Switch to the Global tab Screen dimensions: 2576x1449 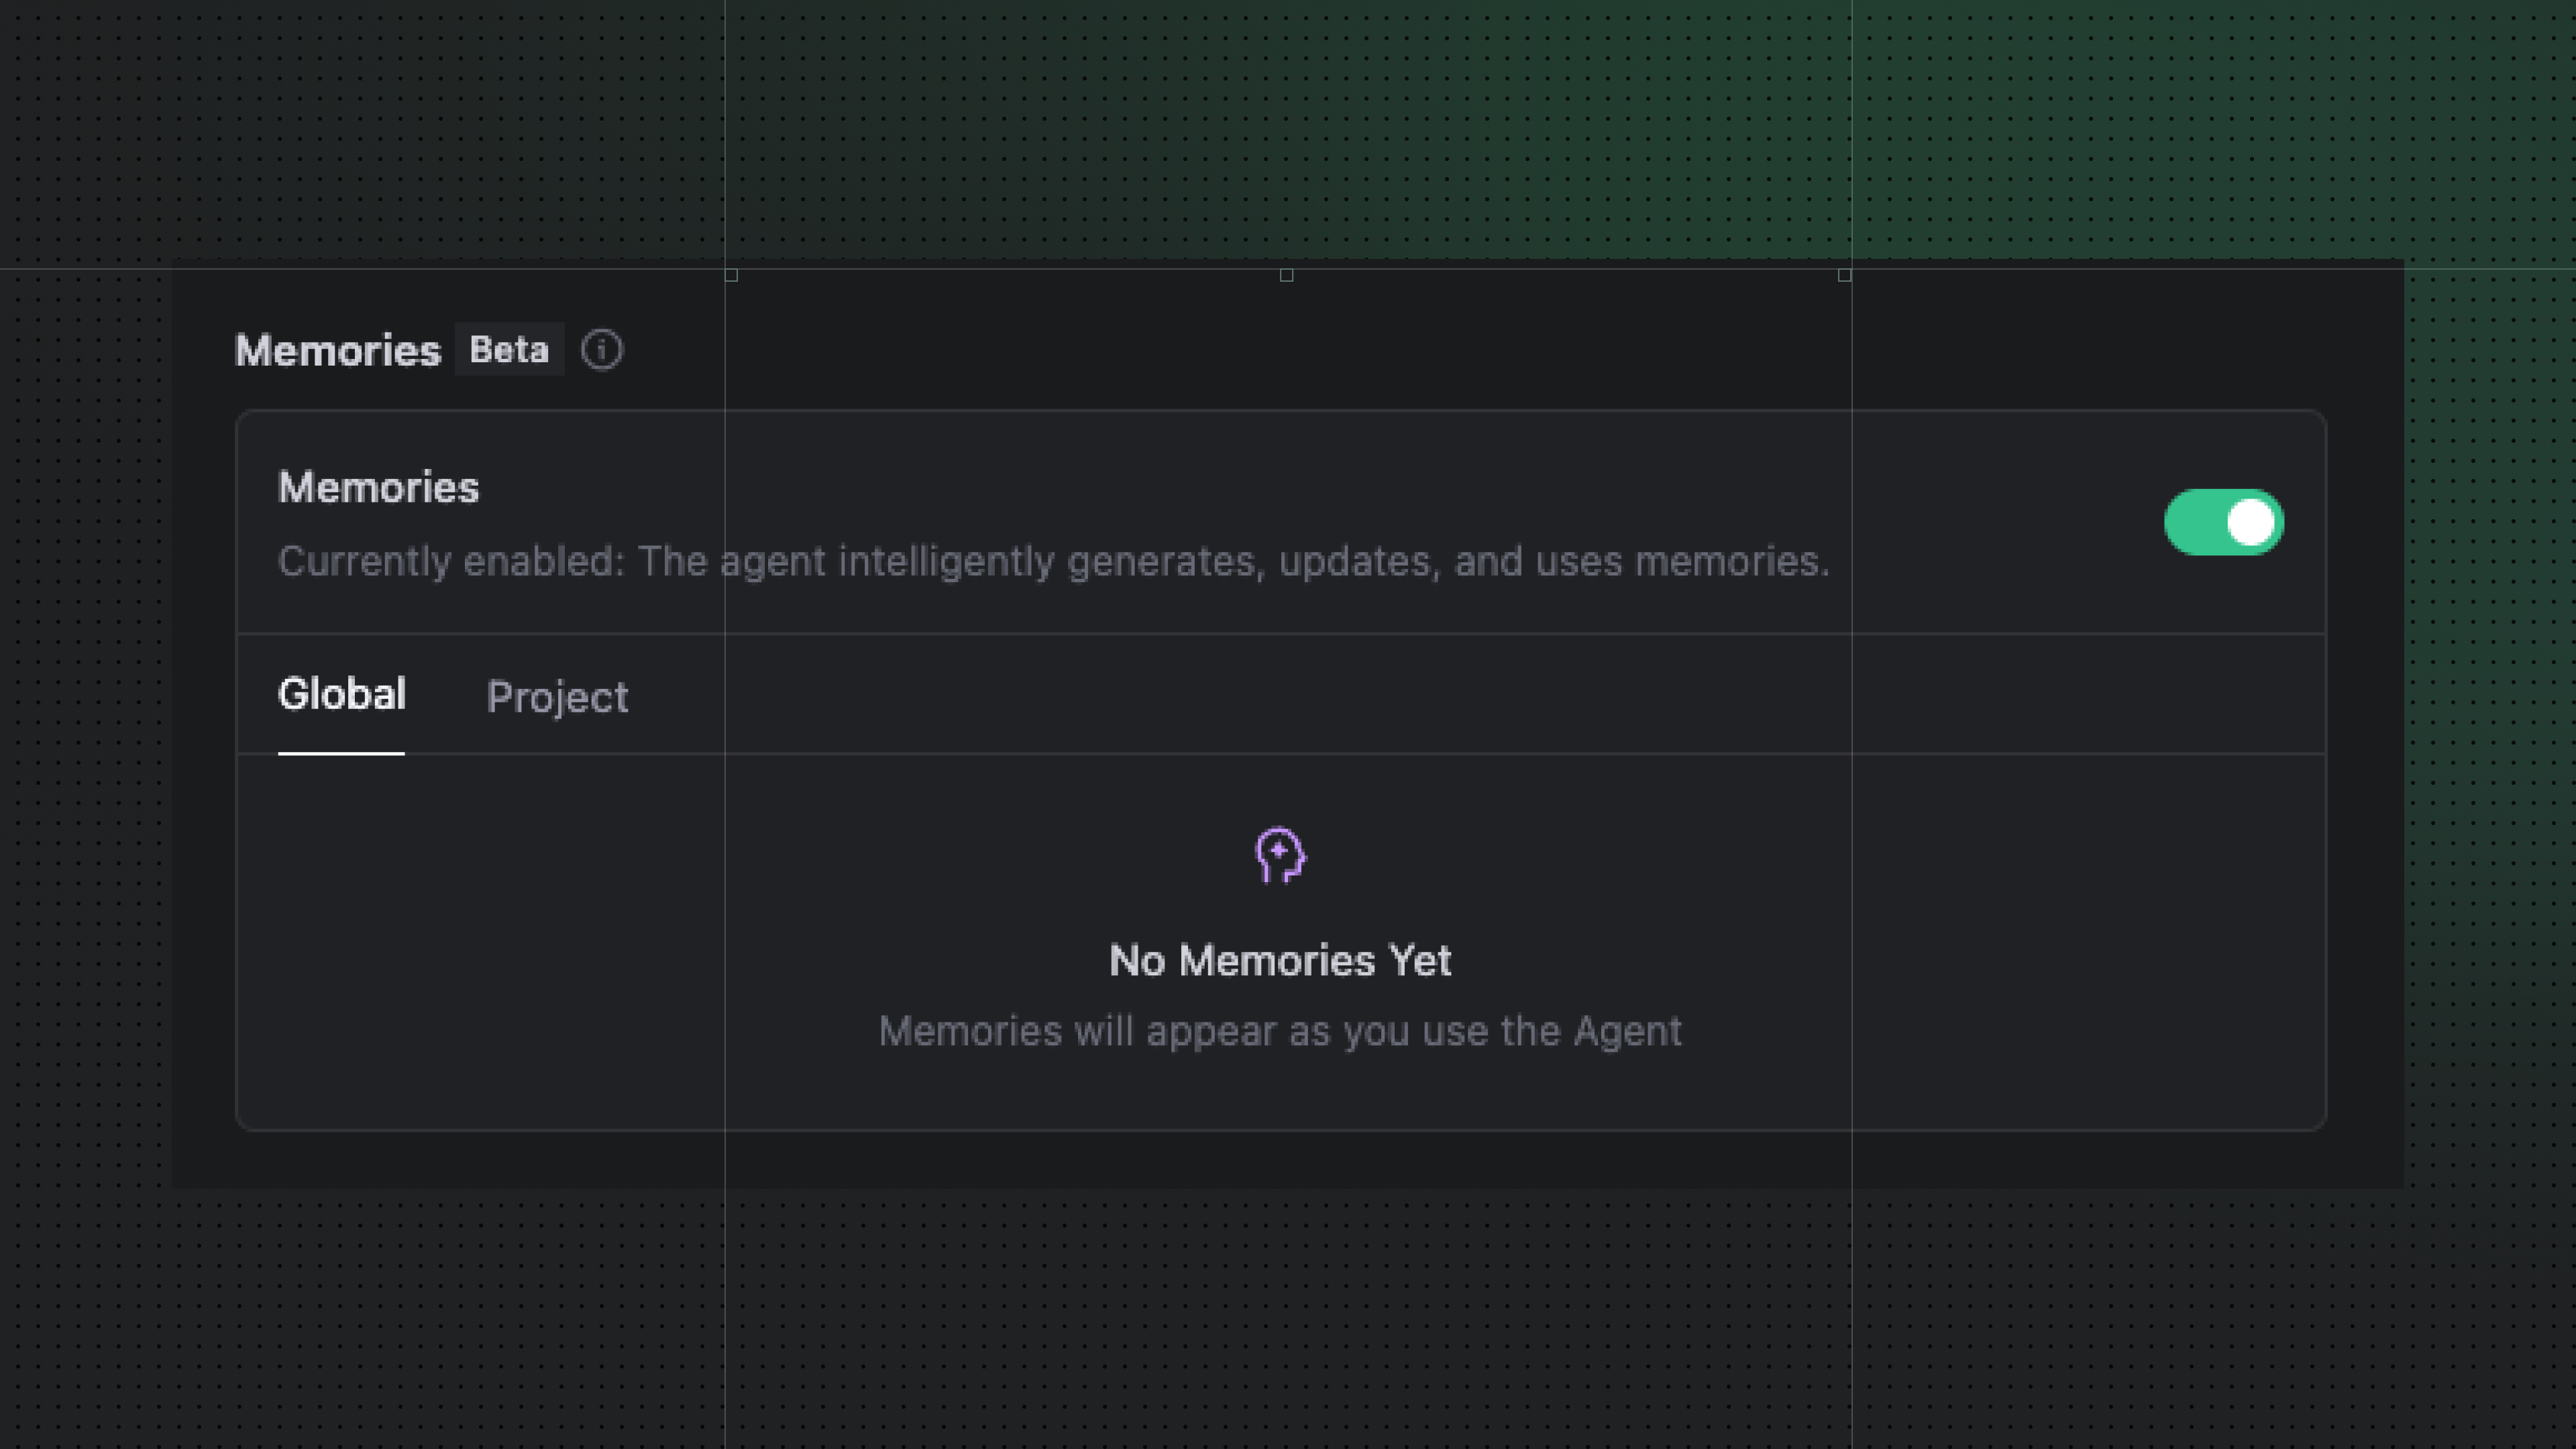coord(341,694)
